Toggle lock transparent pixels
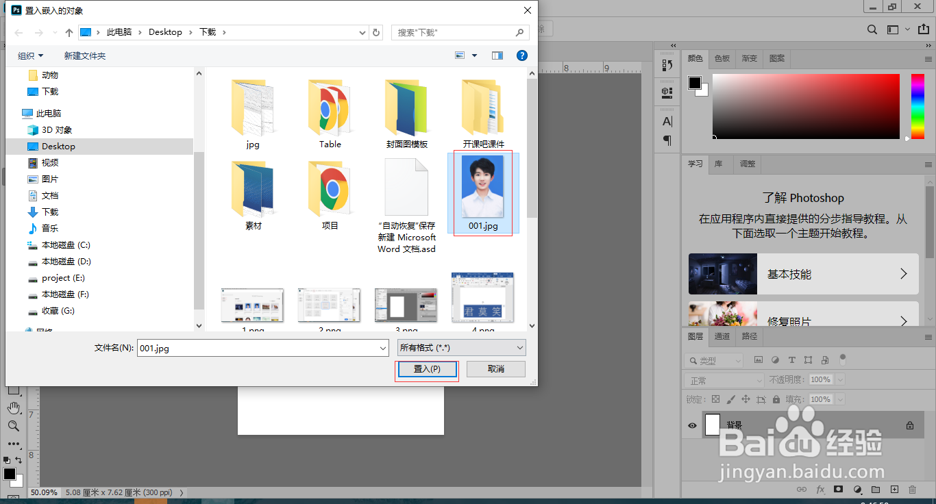 click(715, 399)
